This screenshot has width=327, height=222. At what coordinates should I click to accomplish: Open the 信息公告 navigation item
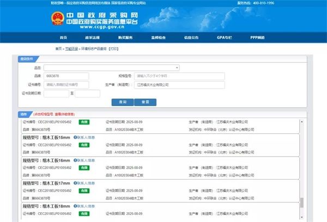point(191,38)
